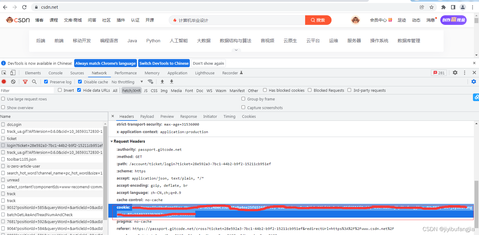479x235 pixels.
Task: Enable the Invert filter checkbox
Action: click(x=60, y=90)
